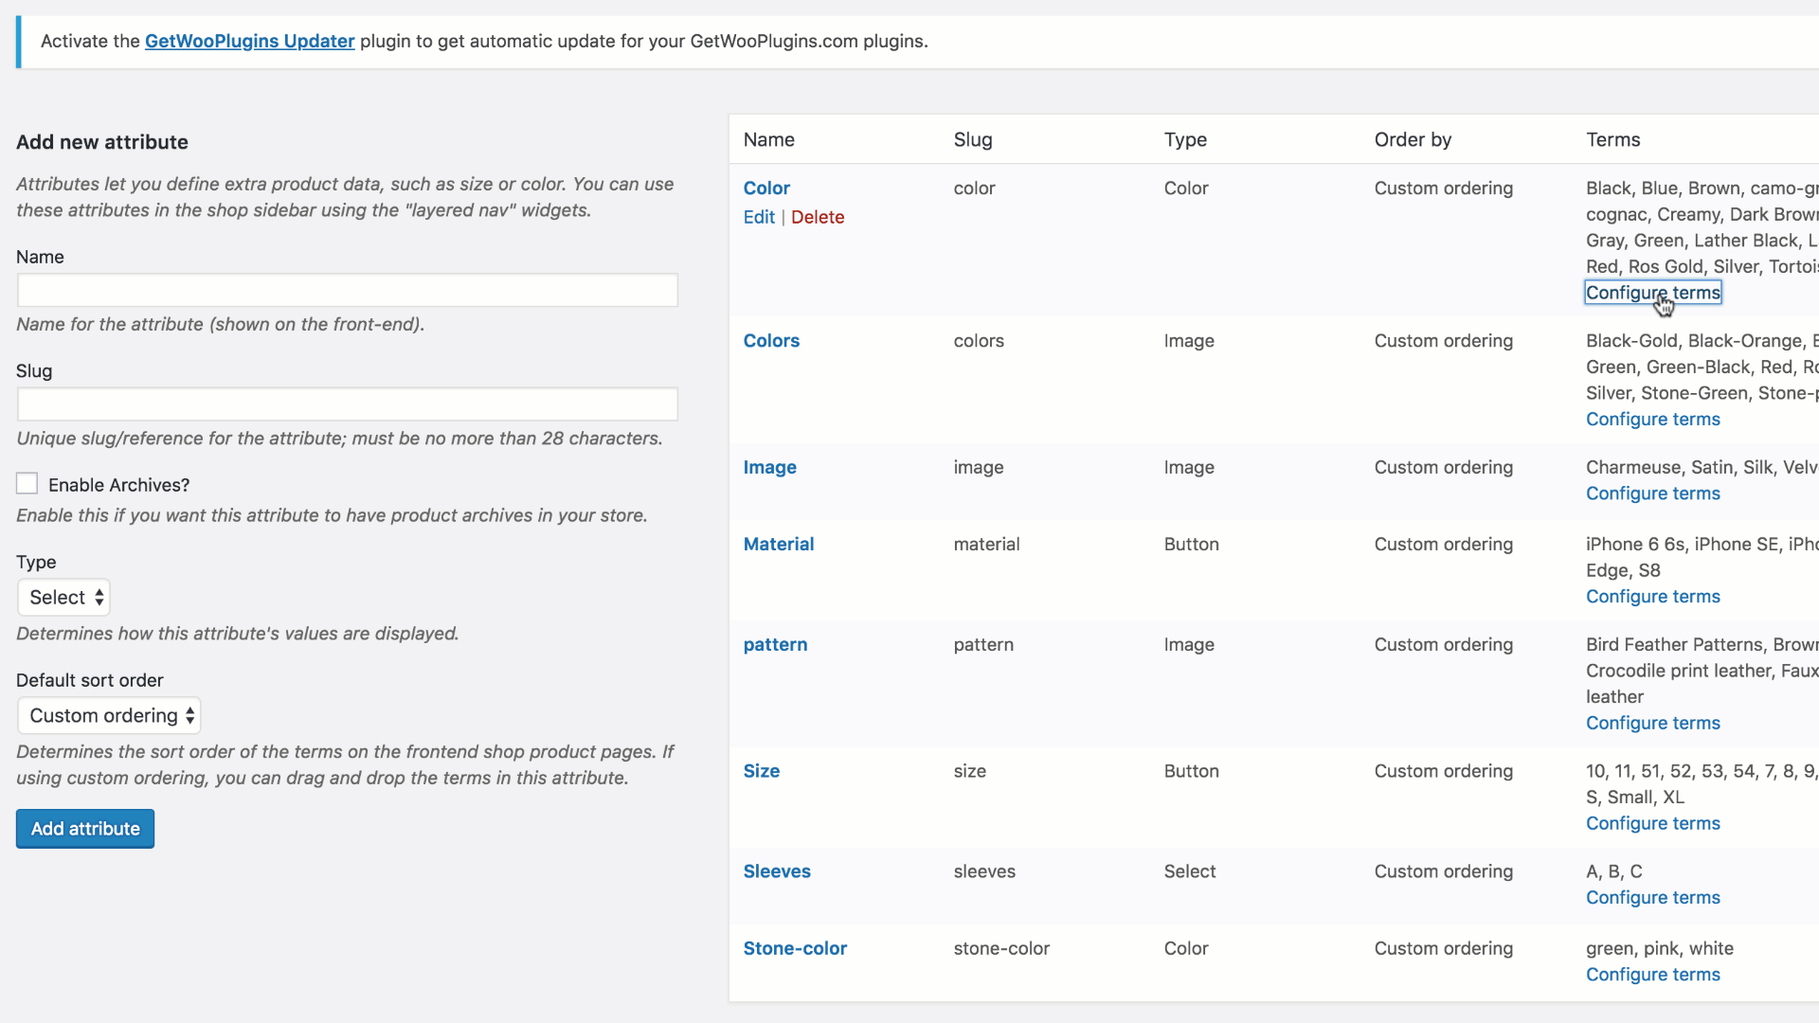The width and height of the screenshot is (1819, 1023).
Task: Open the Sleeves attribute
Action: tap(777, 871)
